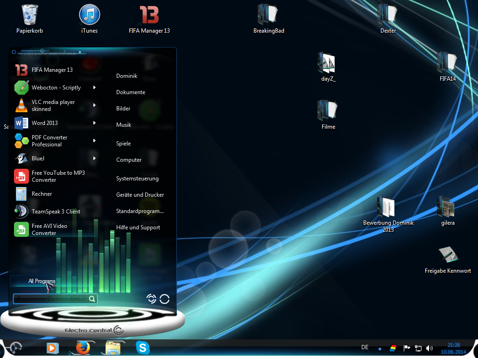
Task: Open the Freigabe Kennwort desktop shortcut
Action: (x=448, y=255)
